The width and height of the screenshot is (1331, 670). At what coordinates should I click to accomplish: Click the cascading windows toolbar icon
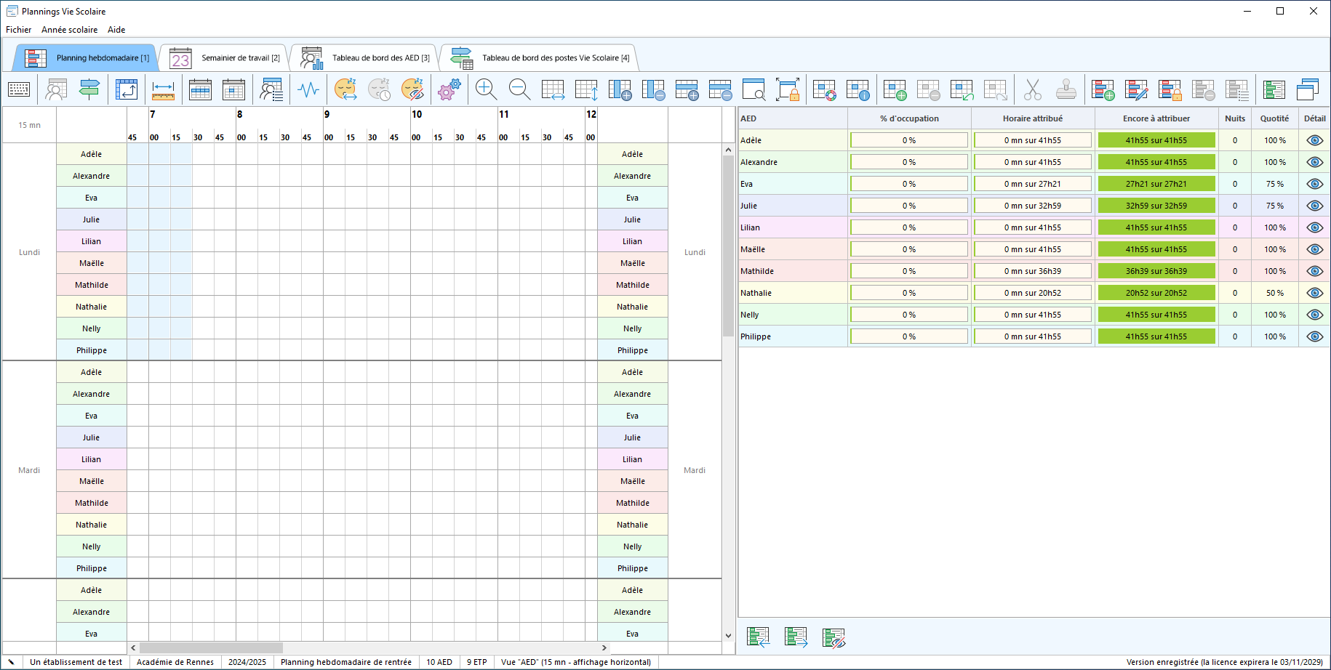tap(1307, 89)
